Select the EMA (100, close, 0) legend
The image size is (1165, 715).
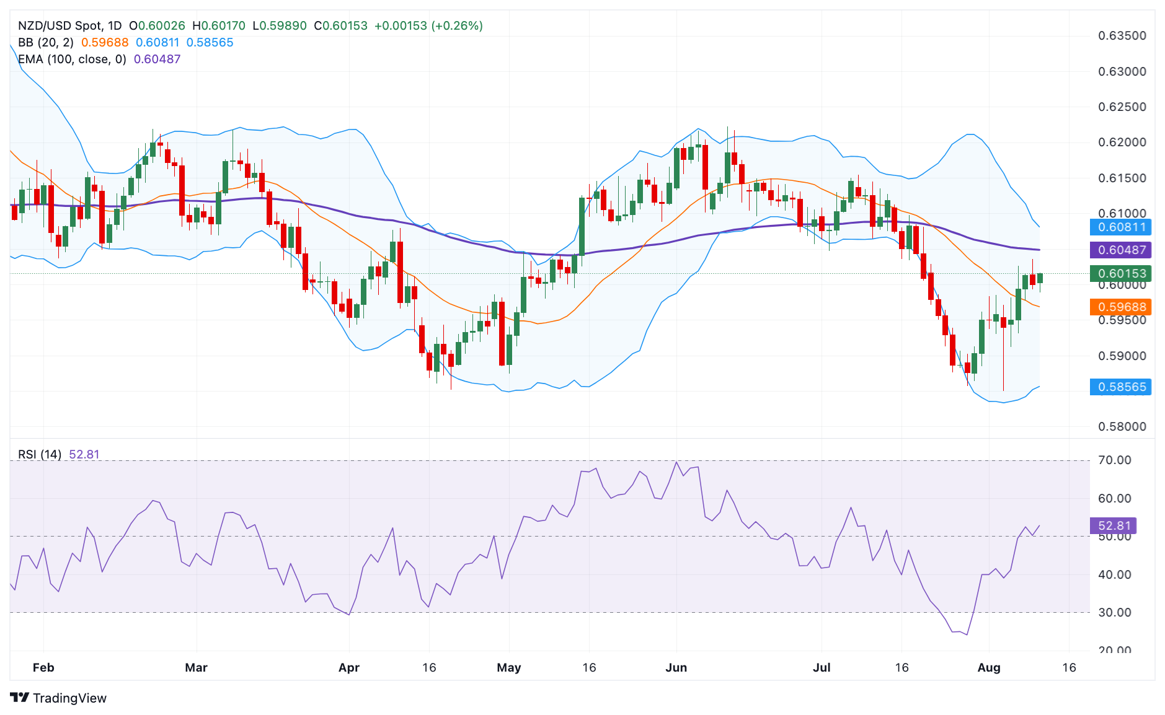[x=72, y=59]
